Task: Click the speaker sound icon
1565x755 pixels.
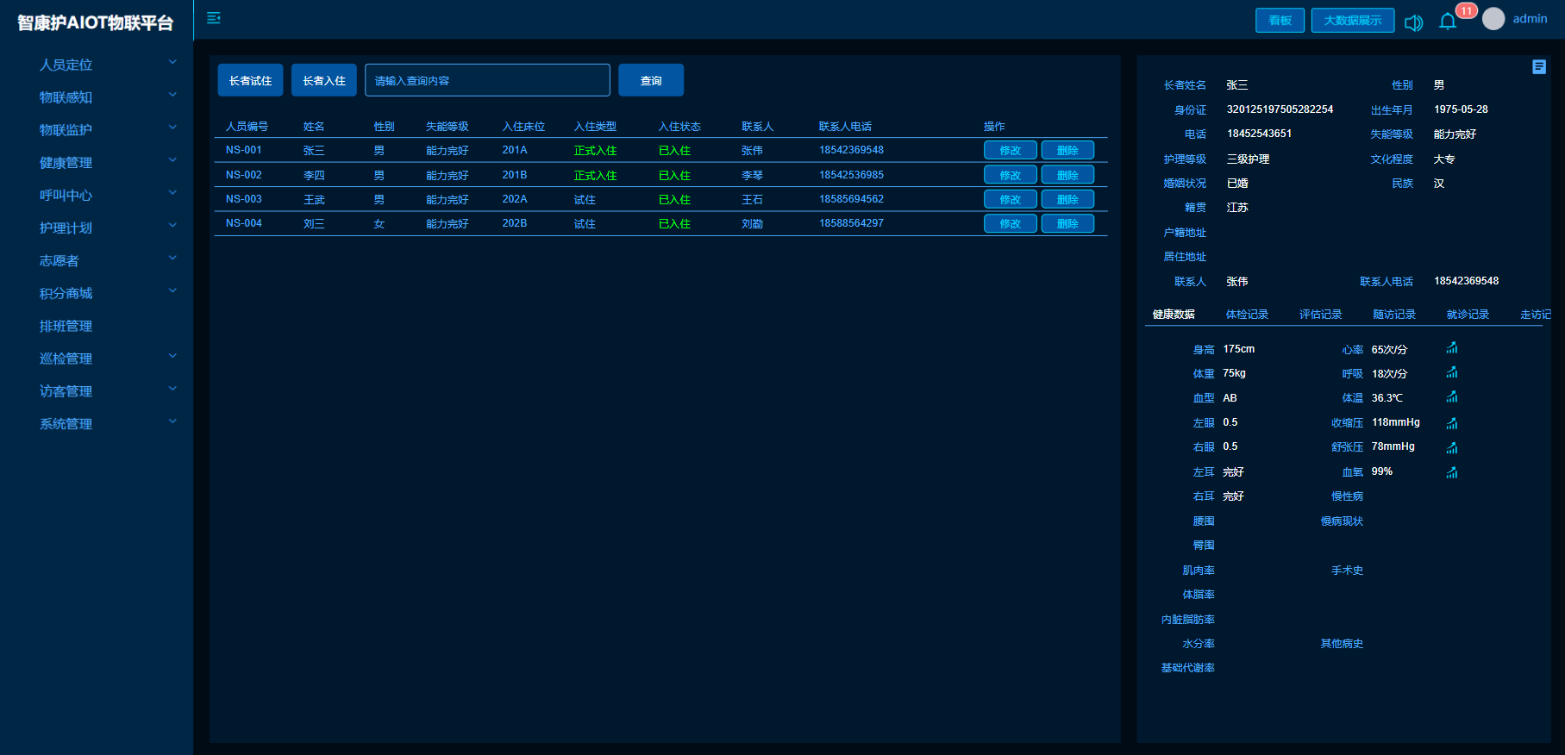Action: 1413,22
